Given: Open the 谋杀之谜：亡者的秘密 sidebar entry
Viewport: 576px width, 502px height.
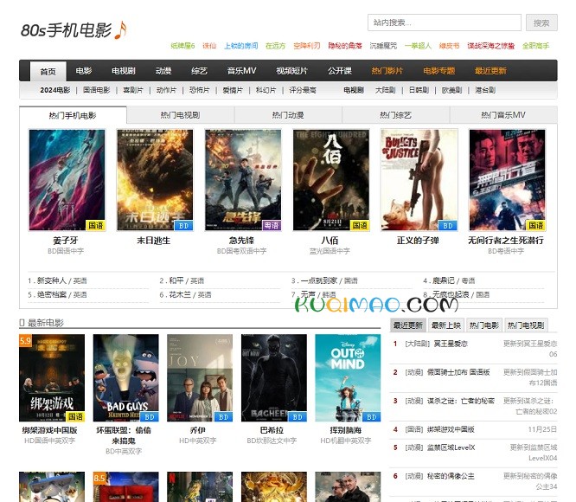Looking at the screenshot, I should pos(461,401).
